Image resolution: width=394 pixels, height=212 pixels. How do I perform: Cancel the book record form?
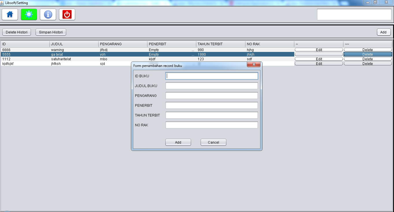213,142
